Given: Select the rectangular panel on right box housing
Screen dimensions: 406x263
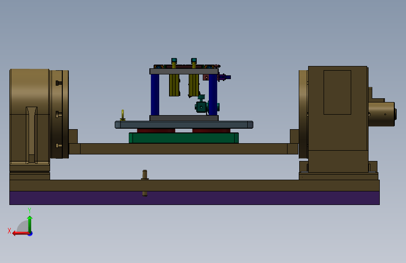Looking at the screenshot, I should point(337,92).
